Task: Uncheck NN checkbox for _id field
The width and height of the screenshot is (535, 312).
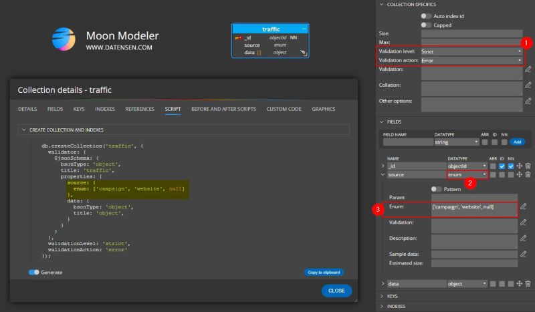Action: click(510, 166)
